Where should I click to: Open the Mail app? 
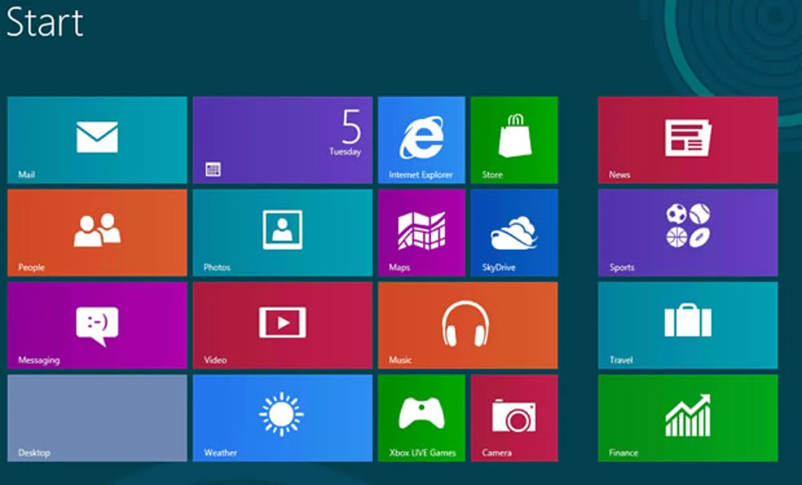pyautogui.click(x=97, y=139)
